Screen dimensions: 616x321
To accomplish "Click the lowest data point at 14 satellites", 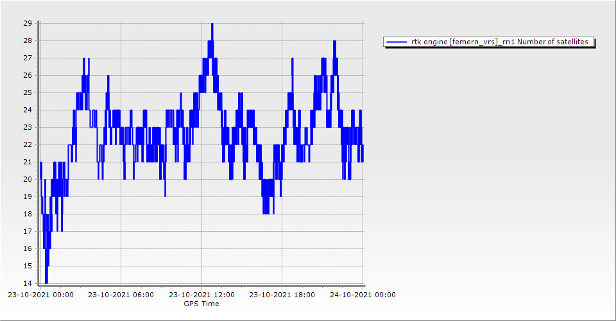I will pos(46,282).
